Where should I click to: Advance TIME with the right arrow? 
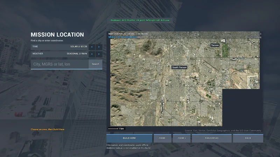click(99, 47)
